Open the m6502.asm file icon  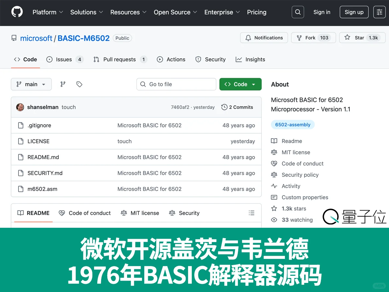point(20,189)
